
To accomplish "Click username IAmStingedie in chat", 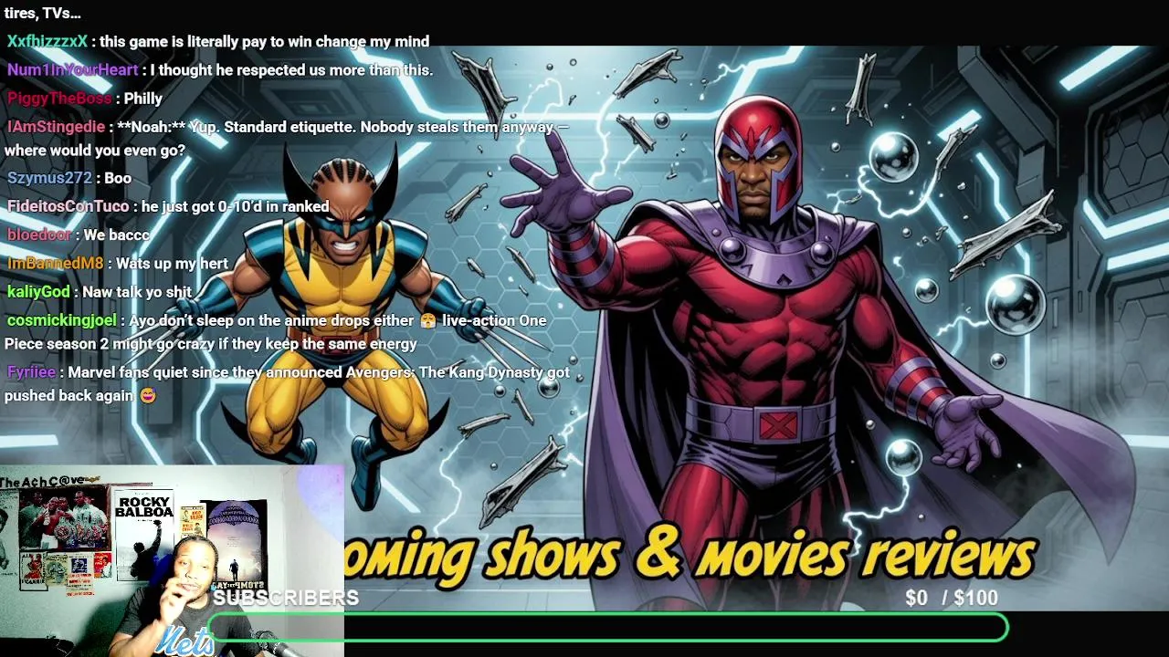I will tap(57, 127).
